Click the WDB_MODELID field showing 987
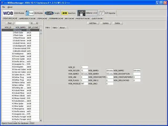 pos(84,84)
